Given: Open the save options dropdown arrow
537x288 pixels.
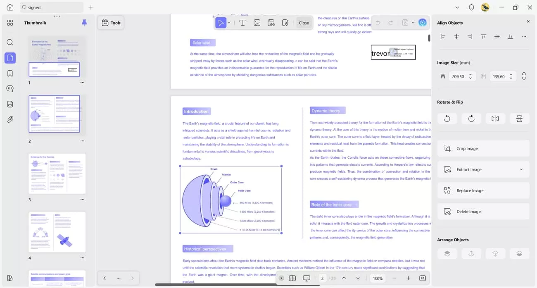Looking at the screenshot, I should tap(413, 23).
